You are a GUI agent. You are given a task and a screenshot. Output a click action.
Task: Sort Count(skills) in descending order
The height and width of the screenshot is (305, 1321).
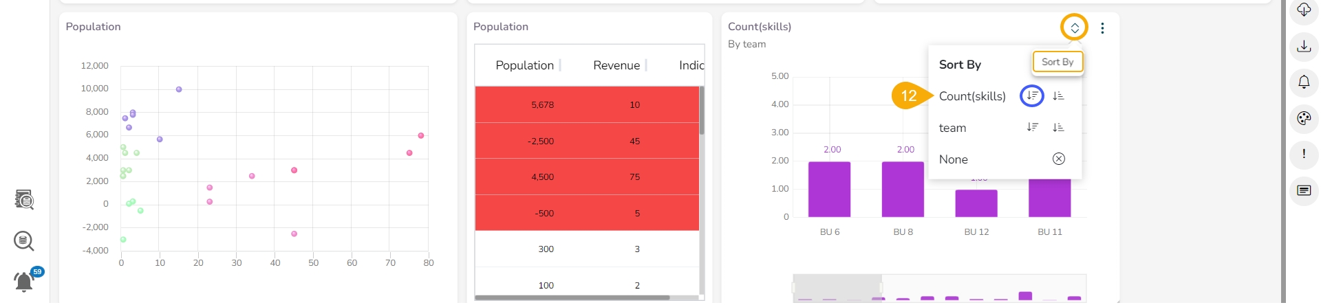click(x=1032, y=96)
